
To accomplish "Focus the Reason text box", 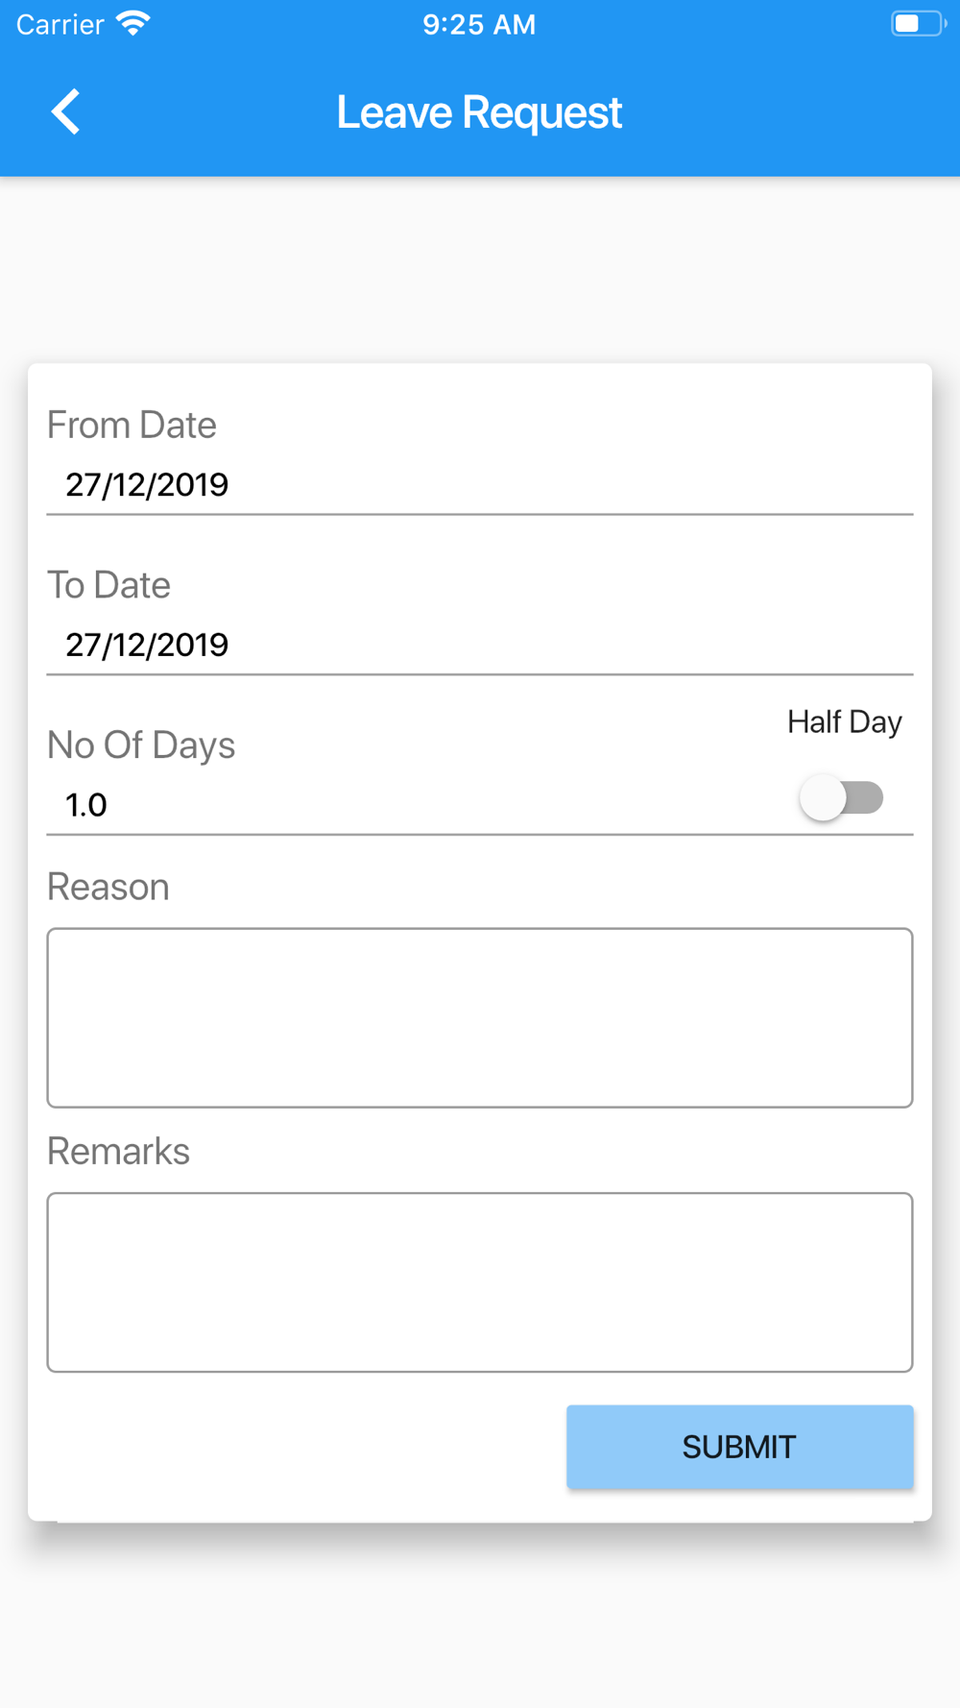I will click(480, 1018).
